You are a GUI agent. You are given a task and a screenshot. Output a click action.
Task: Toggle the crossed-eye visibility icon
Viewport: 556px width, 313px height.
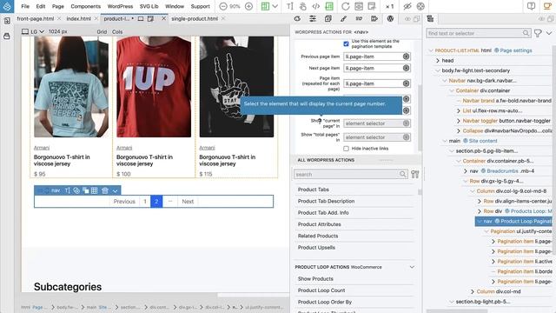tap(407, 6)
